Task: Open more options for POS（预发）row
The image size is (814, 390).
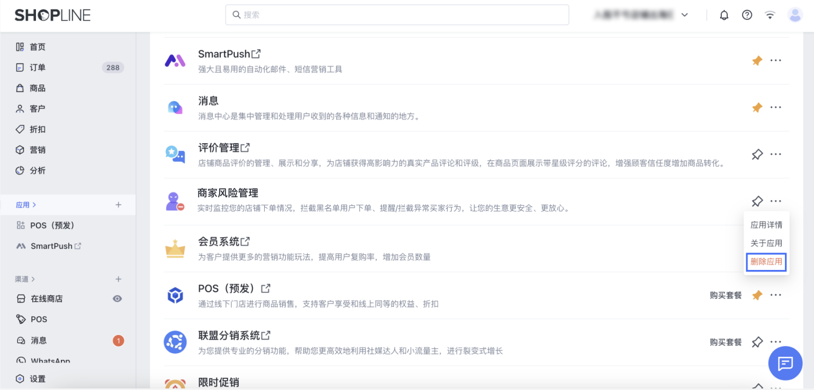Action: coord(776,295)
